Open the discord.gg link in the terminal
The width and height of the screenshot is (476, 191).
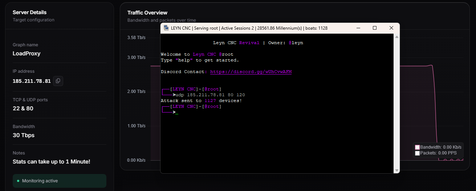(251, 72)
